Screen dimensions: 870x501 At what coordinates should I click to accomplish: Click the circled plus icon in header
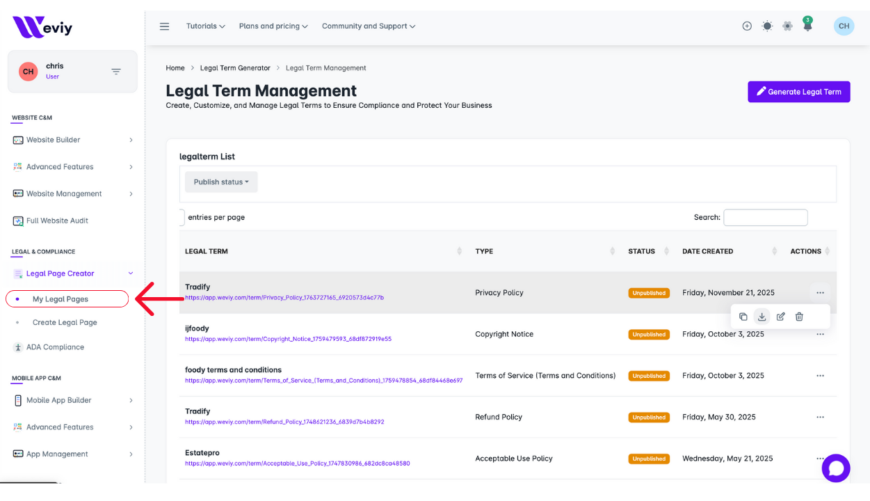click(x=747, y=26)
